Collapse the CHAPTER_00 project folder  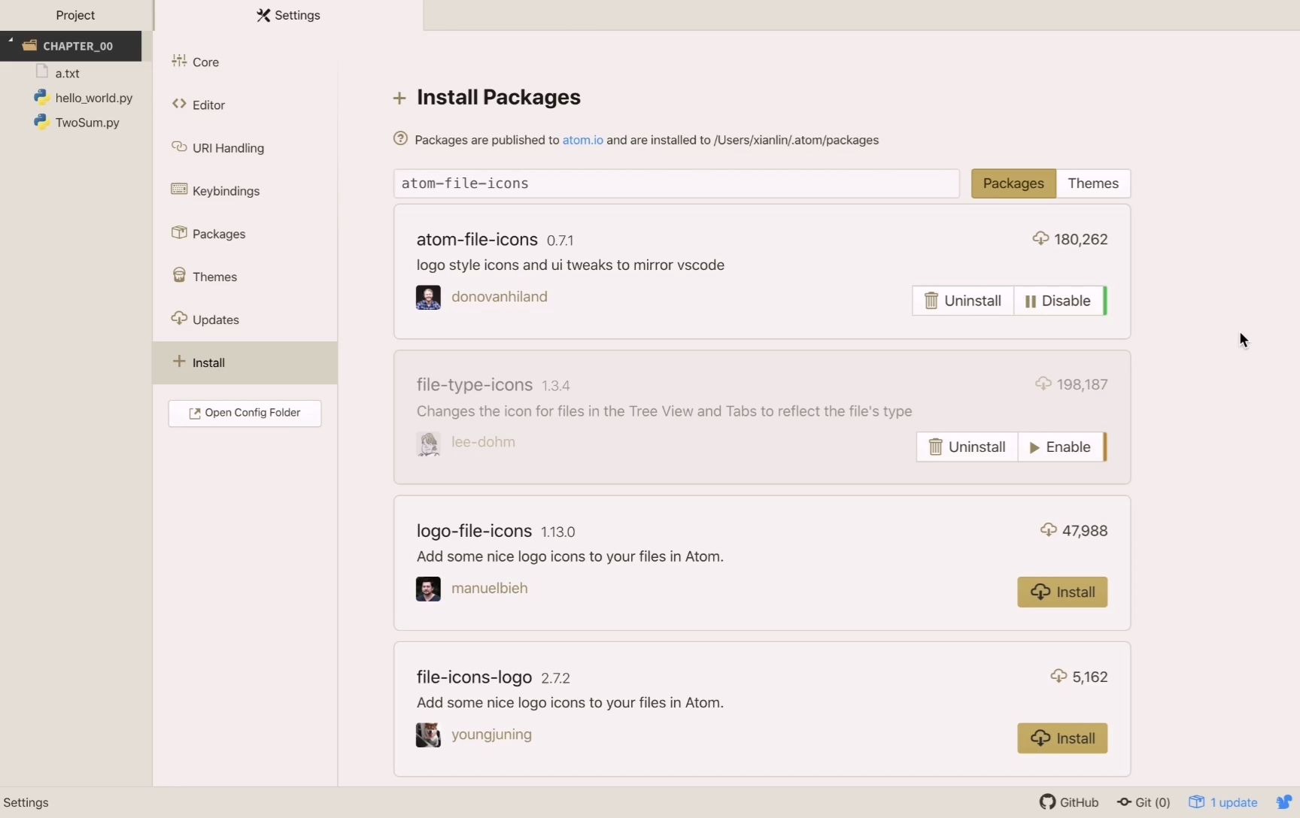tap(11, 41)
